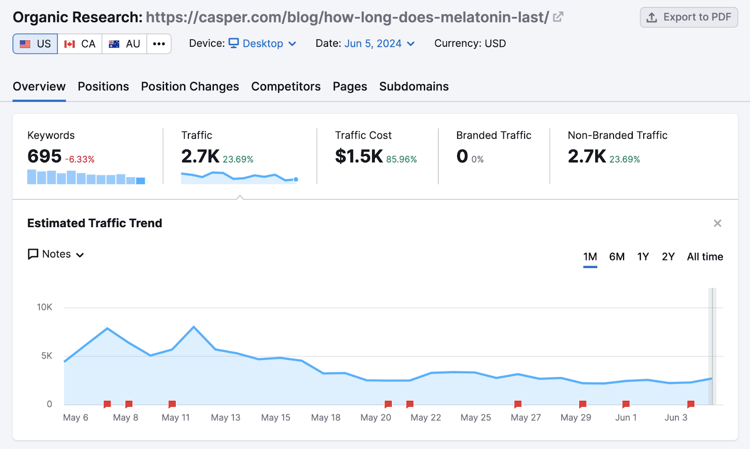Open the Device dropdown
This screenshot has height=449, width=750.
(292, 44)
